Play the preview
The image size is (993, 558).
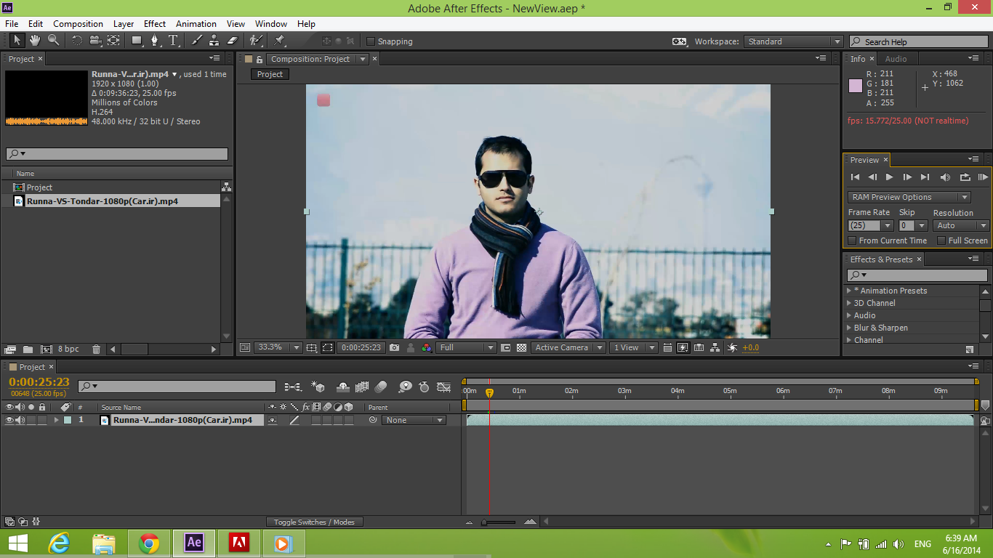(x=889, y=177)
